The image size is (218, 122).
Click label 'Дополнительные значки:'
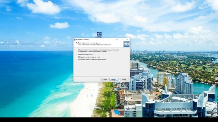click(x=85, y=55)
